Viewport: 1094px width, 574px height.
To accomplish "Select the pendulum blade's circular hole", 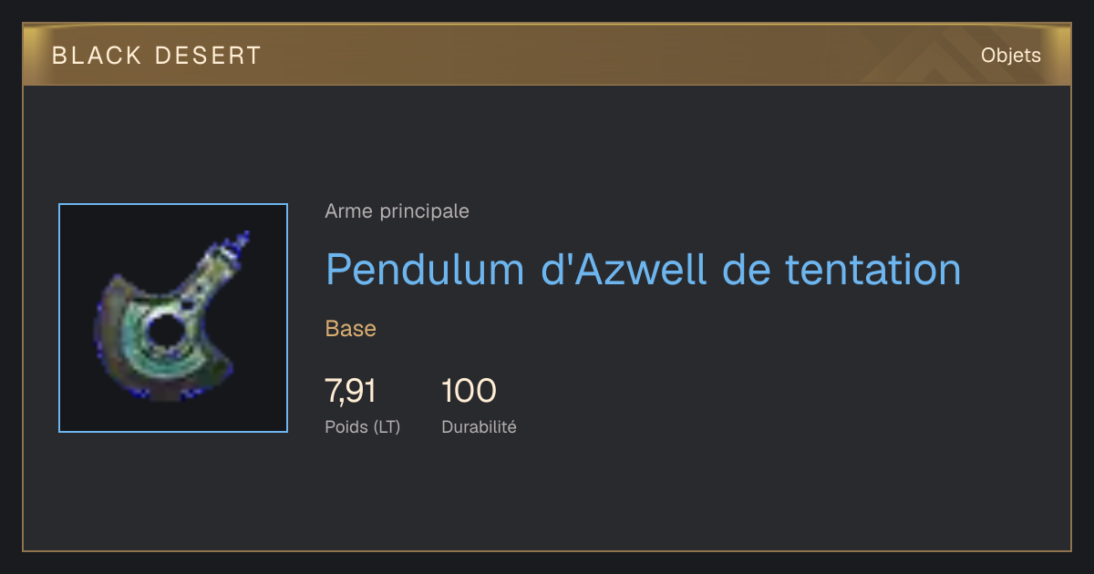I will [165, 333].
